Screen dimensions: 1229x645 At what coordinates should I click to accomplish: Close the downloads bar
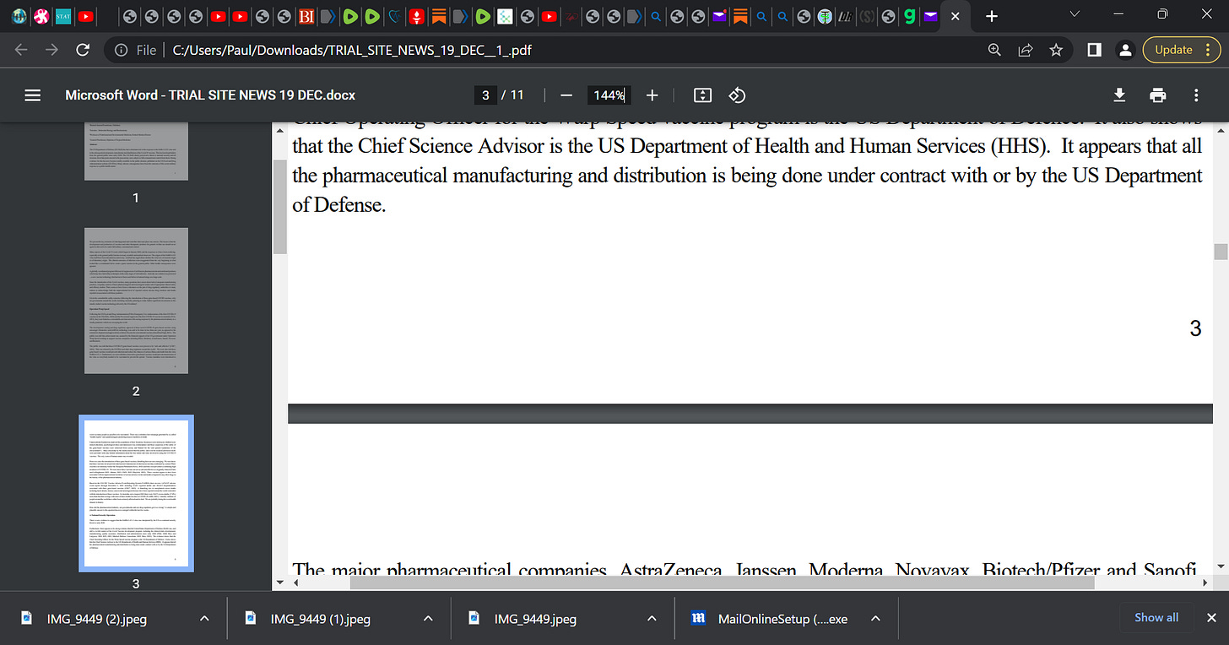coord(1212,618)
